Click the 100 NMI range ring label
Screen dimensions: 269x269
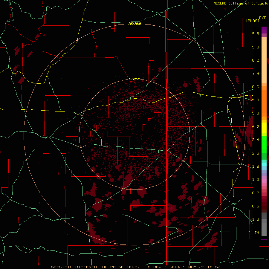(x=134, y=24)
